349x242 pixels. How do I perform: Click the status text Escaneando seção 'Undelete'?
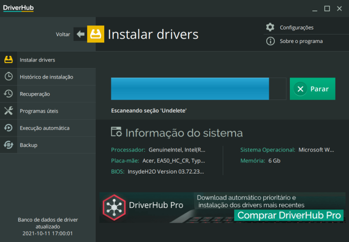pos(149,110)
